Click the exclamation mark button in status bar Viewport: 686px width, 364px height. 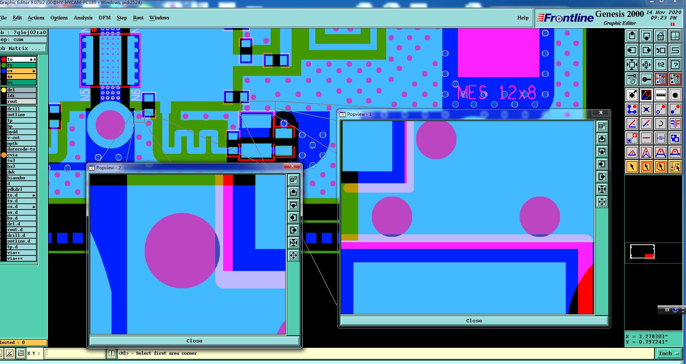coord(112,353)
